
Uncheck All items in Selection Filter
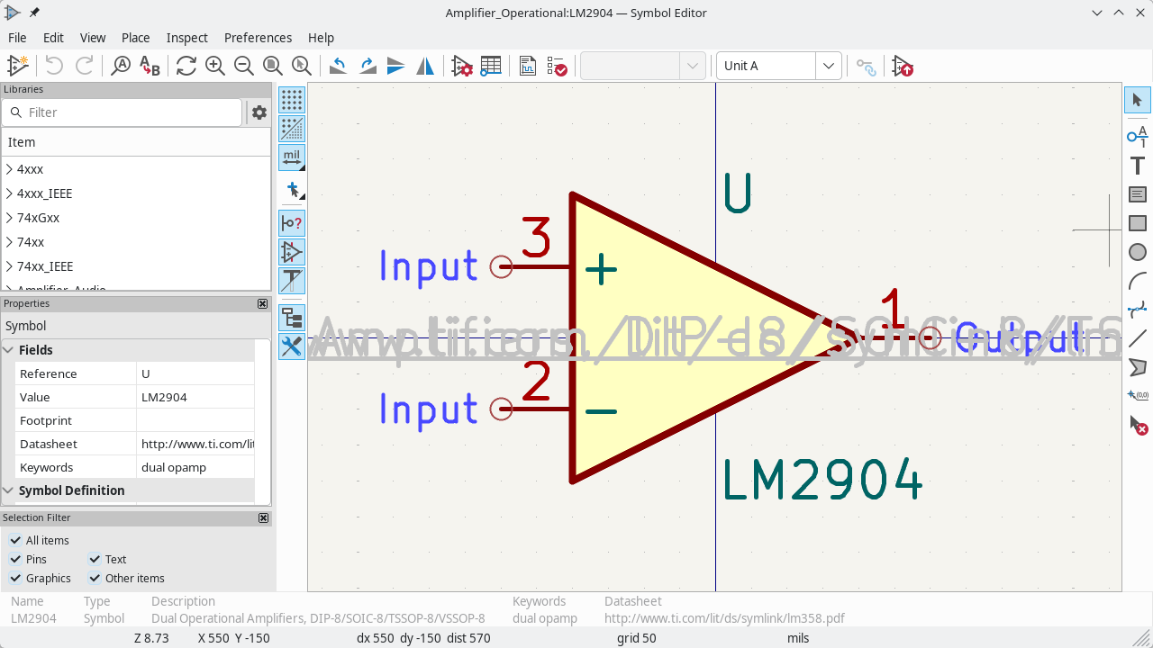[x=15, y=540]
